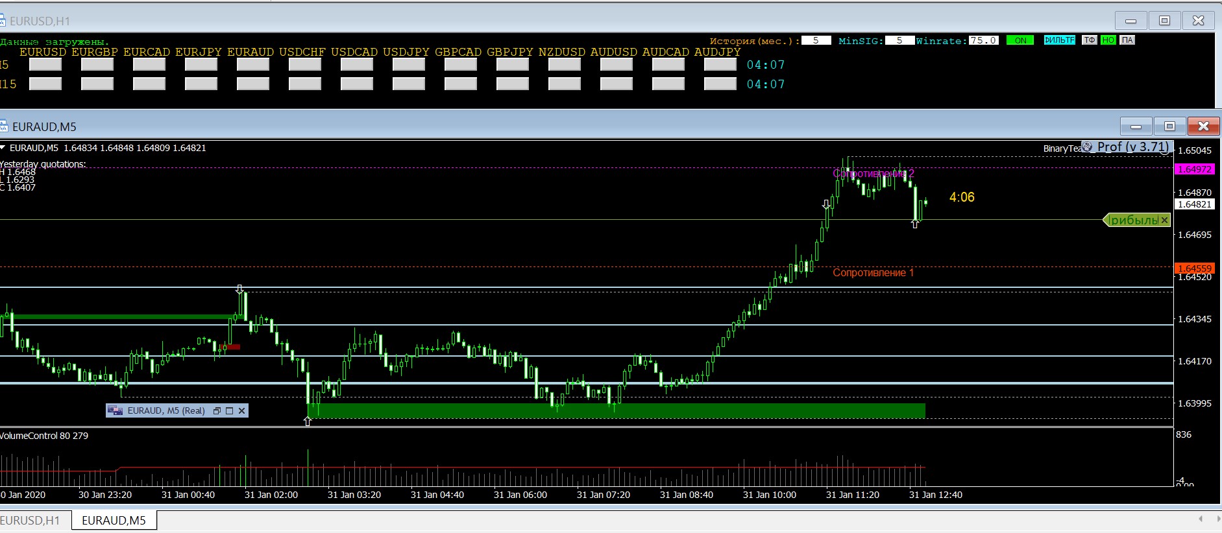Click the flag icon on EURAUD, M5 (Real) mini-window

pyautogui.click(x=116, y=410)
